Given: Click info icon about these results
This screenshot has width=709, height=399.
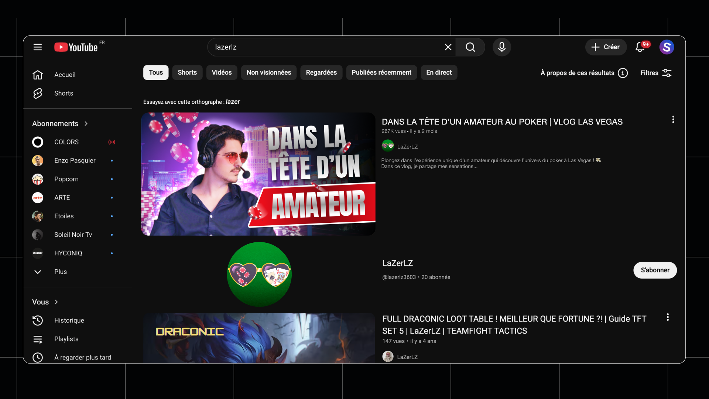Looking at the screenshot, I should (623, 73).
